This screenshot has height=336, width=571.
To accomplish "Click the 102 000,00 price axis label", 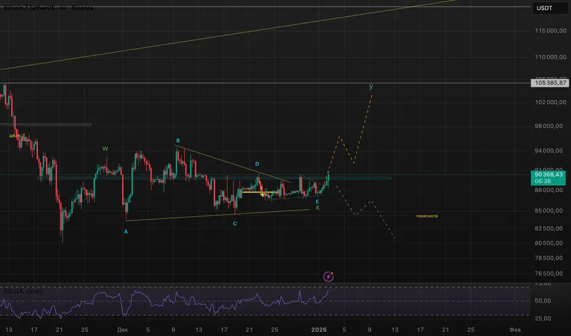I will (550, 102).
